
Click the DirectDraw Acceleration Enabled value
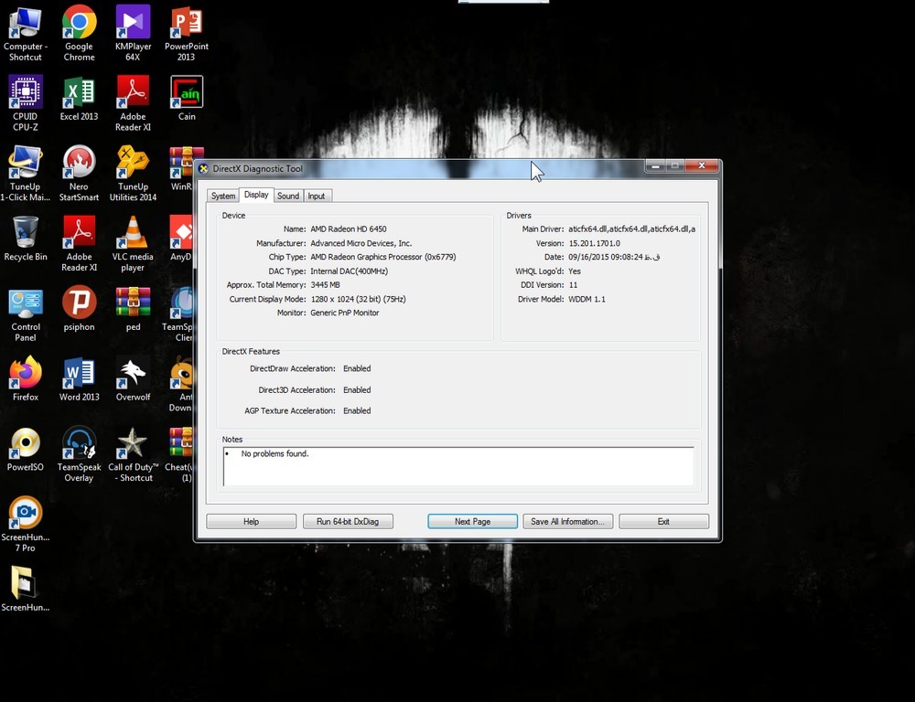357,368
